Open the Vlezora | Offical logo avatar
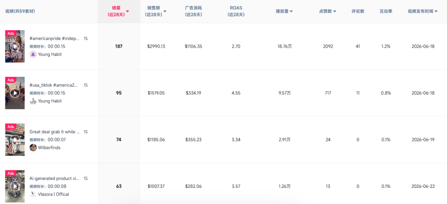Viewport: 447px width, 204px height. point(33,194)
